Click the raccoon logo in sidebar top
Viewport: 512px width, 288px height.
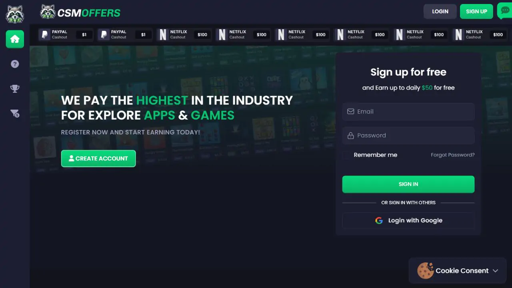click(15, 14)
